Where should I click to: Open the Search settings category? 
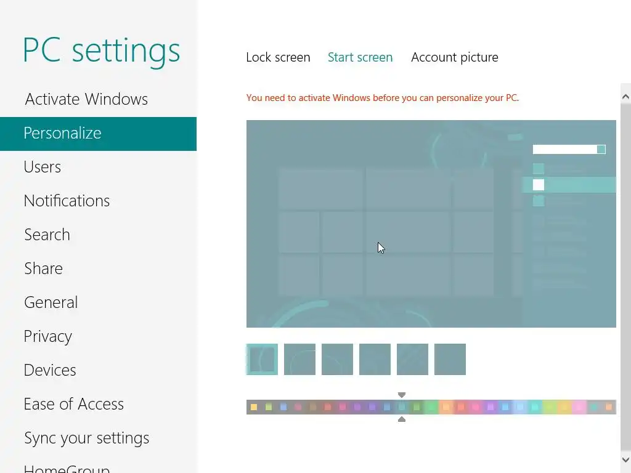click(x=98, y=235)
